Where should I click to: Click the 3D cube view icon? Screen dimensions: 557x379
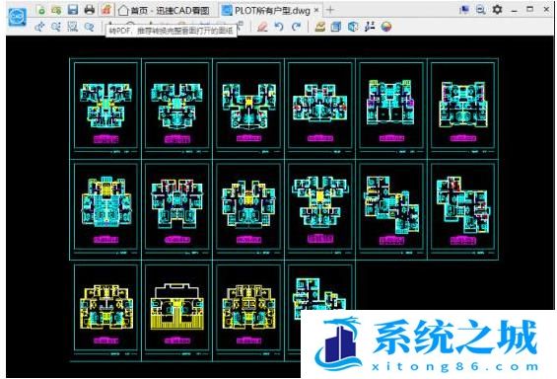tap(353, 27)
